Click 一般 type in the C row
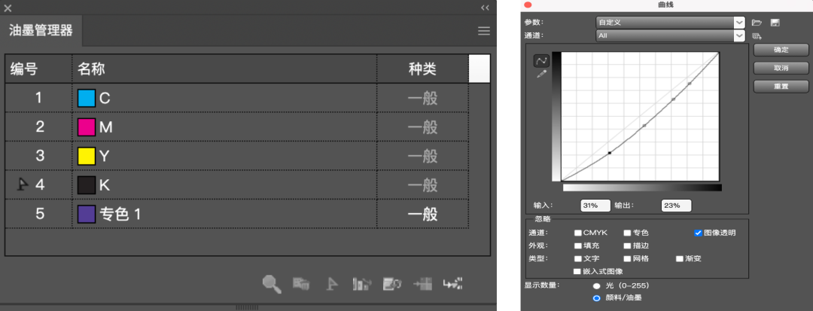 (x=422, y=98)
